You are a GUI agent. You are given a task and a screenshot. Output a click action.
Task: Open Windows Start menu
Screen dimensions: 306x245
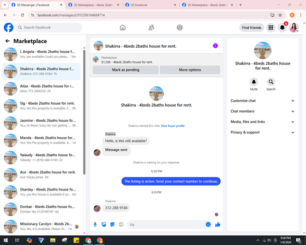6,240
